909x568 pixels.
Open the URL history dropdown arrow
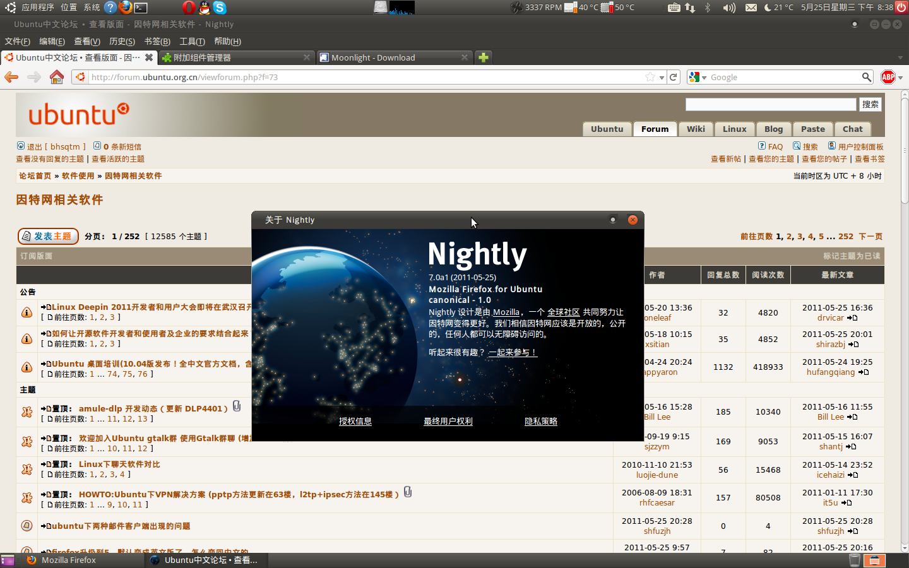[x=662, y=77]
